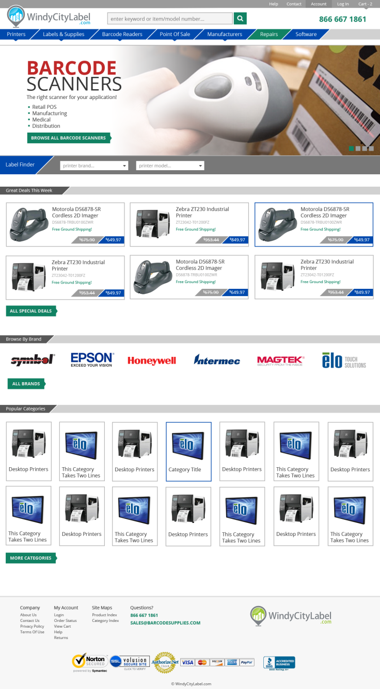Click footer phone 866 667 1861
The width and height of the screenshot is (380, 689).
pos(144,615)
